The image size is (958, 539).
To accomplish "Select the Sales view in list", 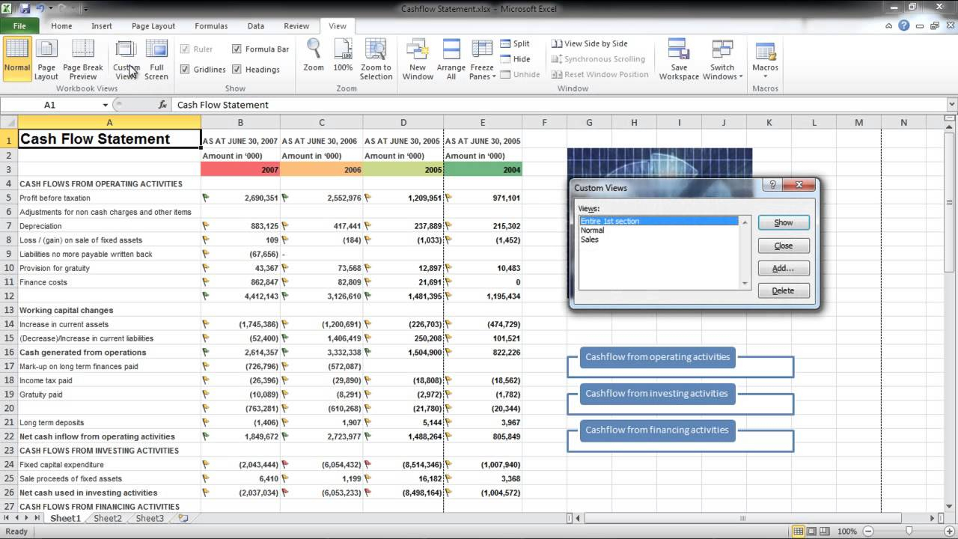I will (x=590, y=240).
